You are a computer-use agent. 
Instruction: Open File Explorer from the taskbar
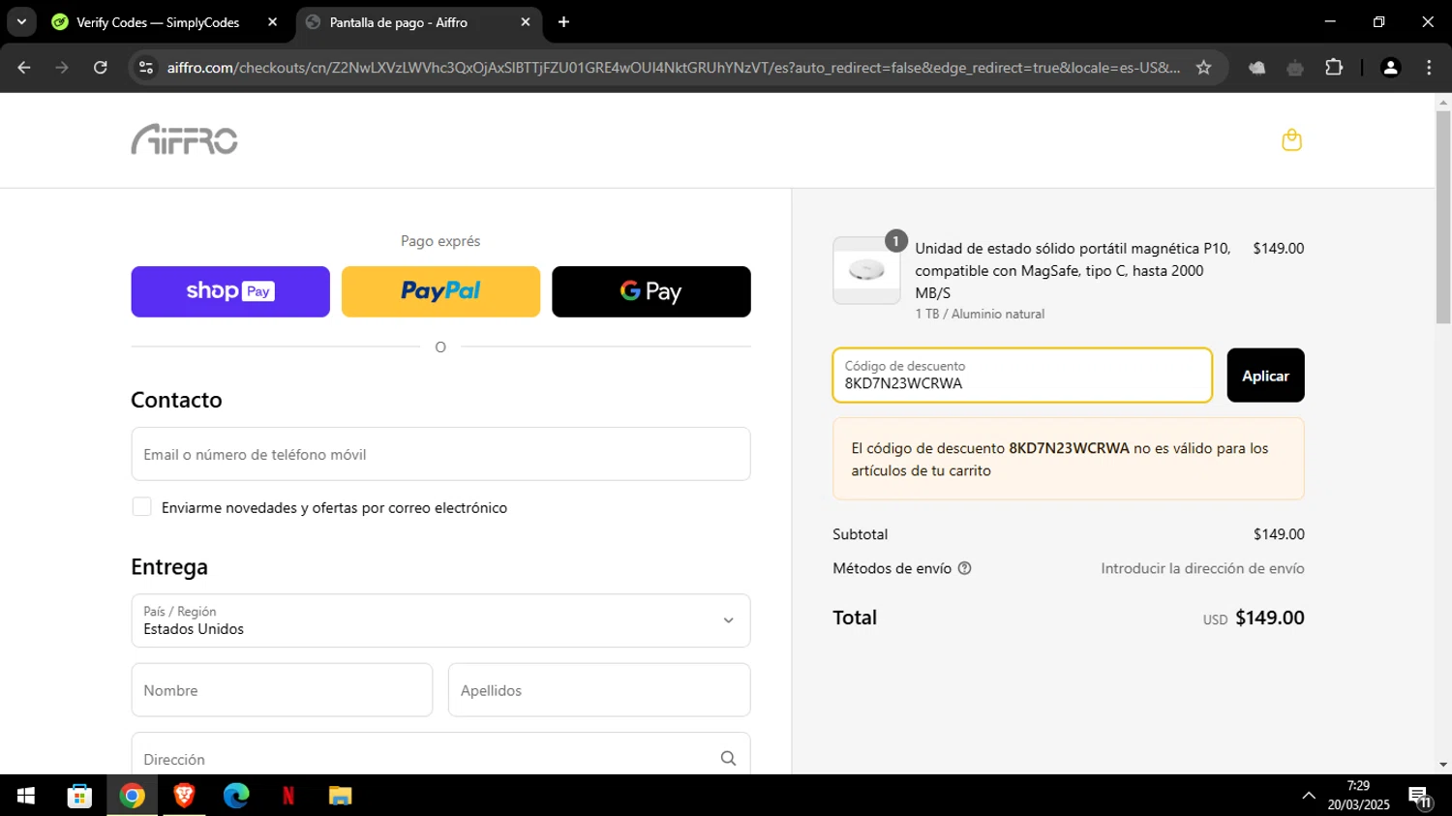pyautogui.click(x=340, y=796)
